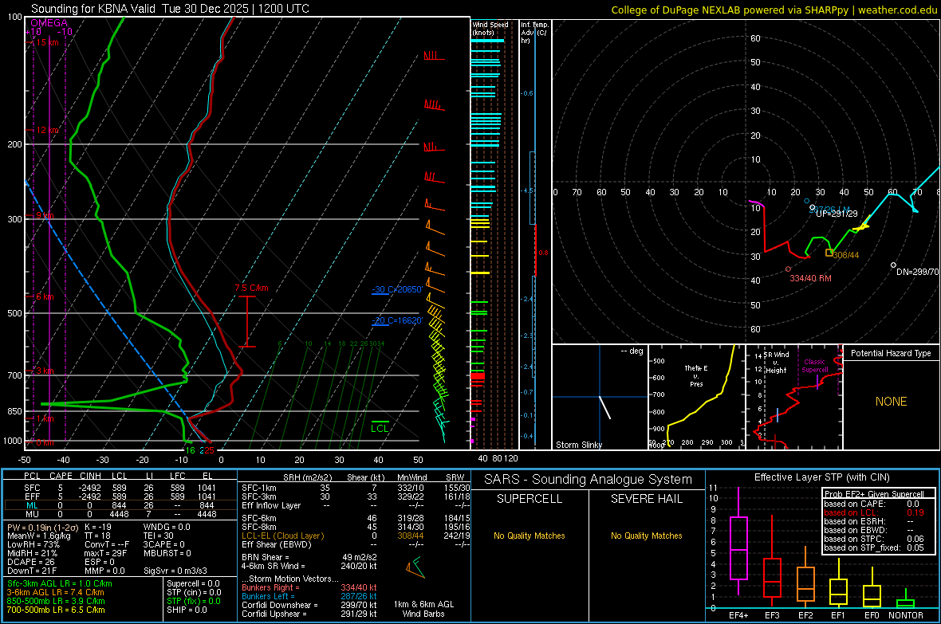
Task: Click the SARS Sounding Analogue System title
Action: 589,480
